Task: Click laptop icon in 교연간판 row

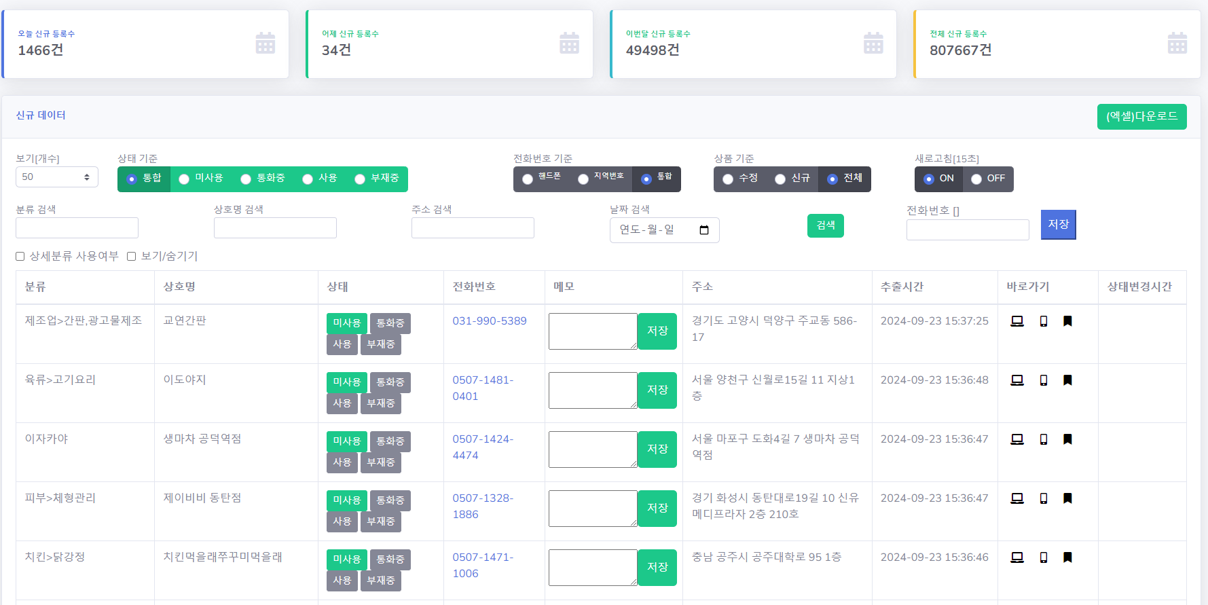Action: [x=1017, y=321]
